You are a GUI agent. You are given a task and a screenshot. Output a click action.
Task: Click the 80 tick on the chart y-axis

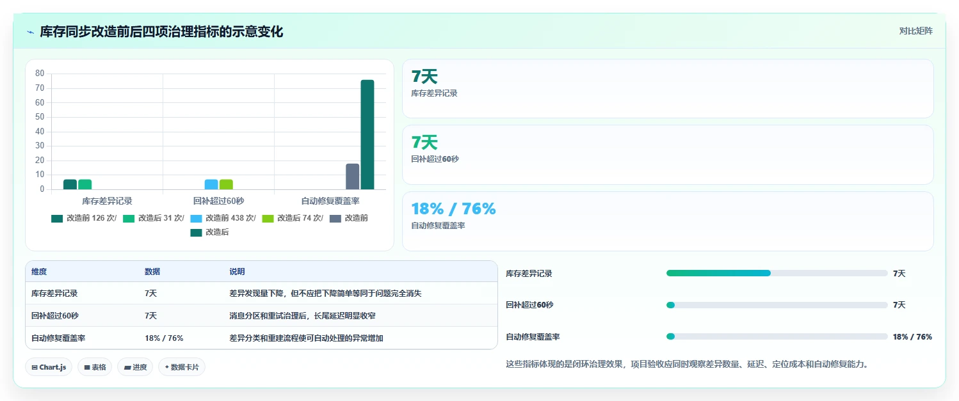tap(40, 74)
